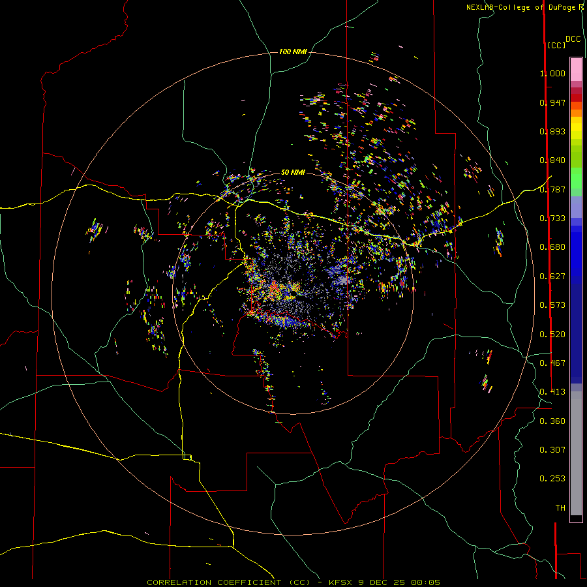Click the 50 NMI range ring label
587x587 pixels.
click(x=293, y=172)
